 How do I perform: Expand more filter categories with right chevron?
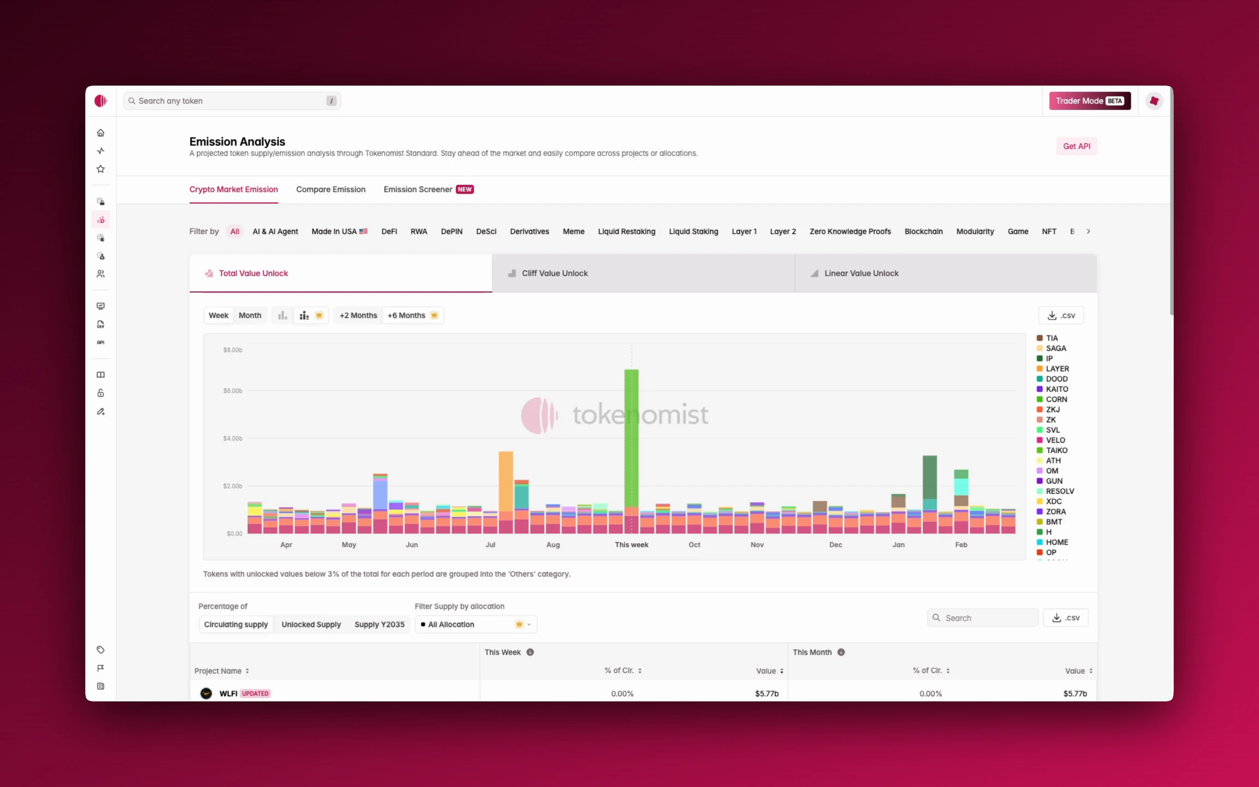click(x=1088, y=232)
